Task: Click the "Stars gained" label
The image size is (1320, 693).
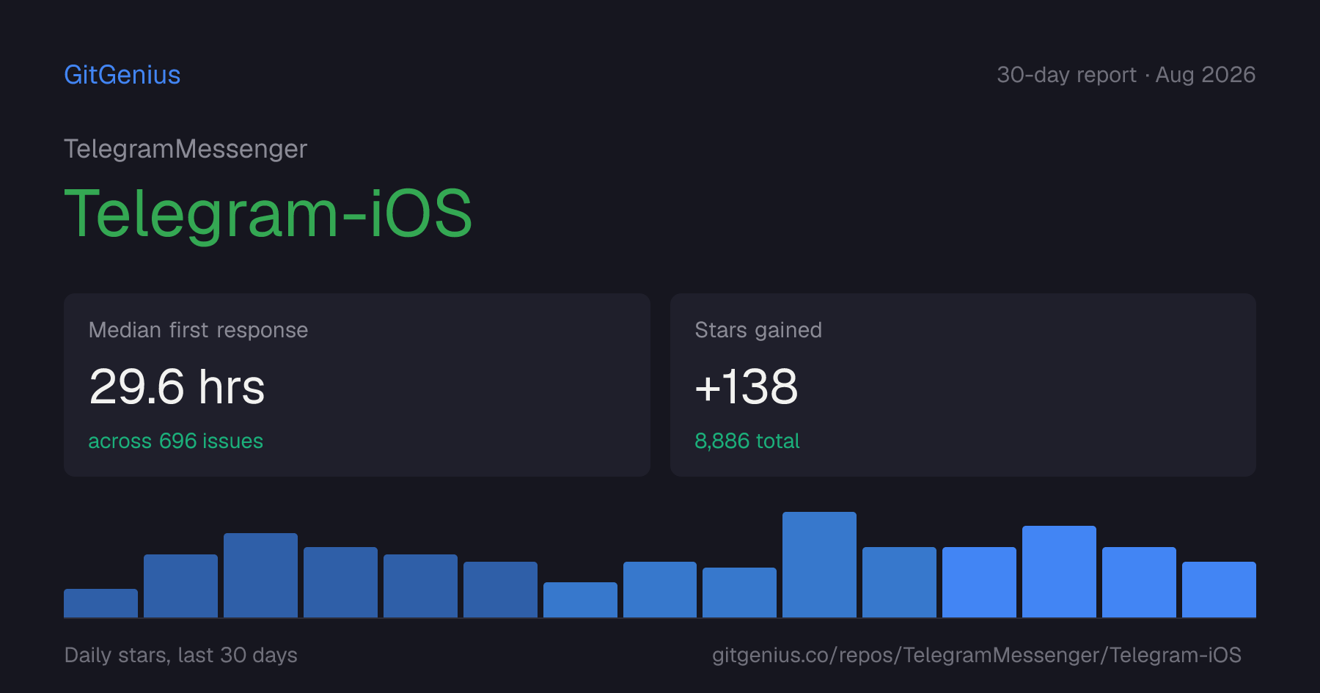Action: (x=758, y=330)
